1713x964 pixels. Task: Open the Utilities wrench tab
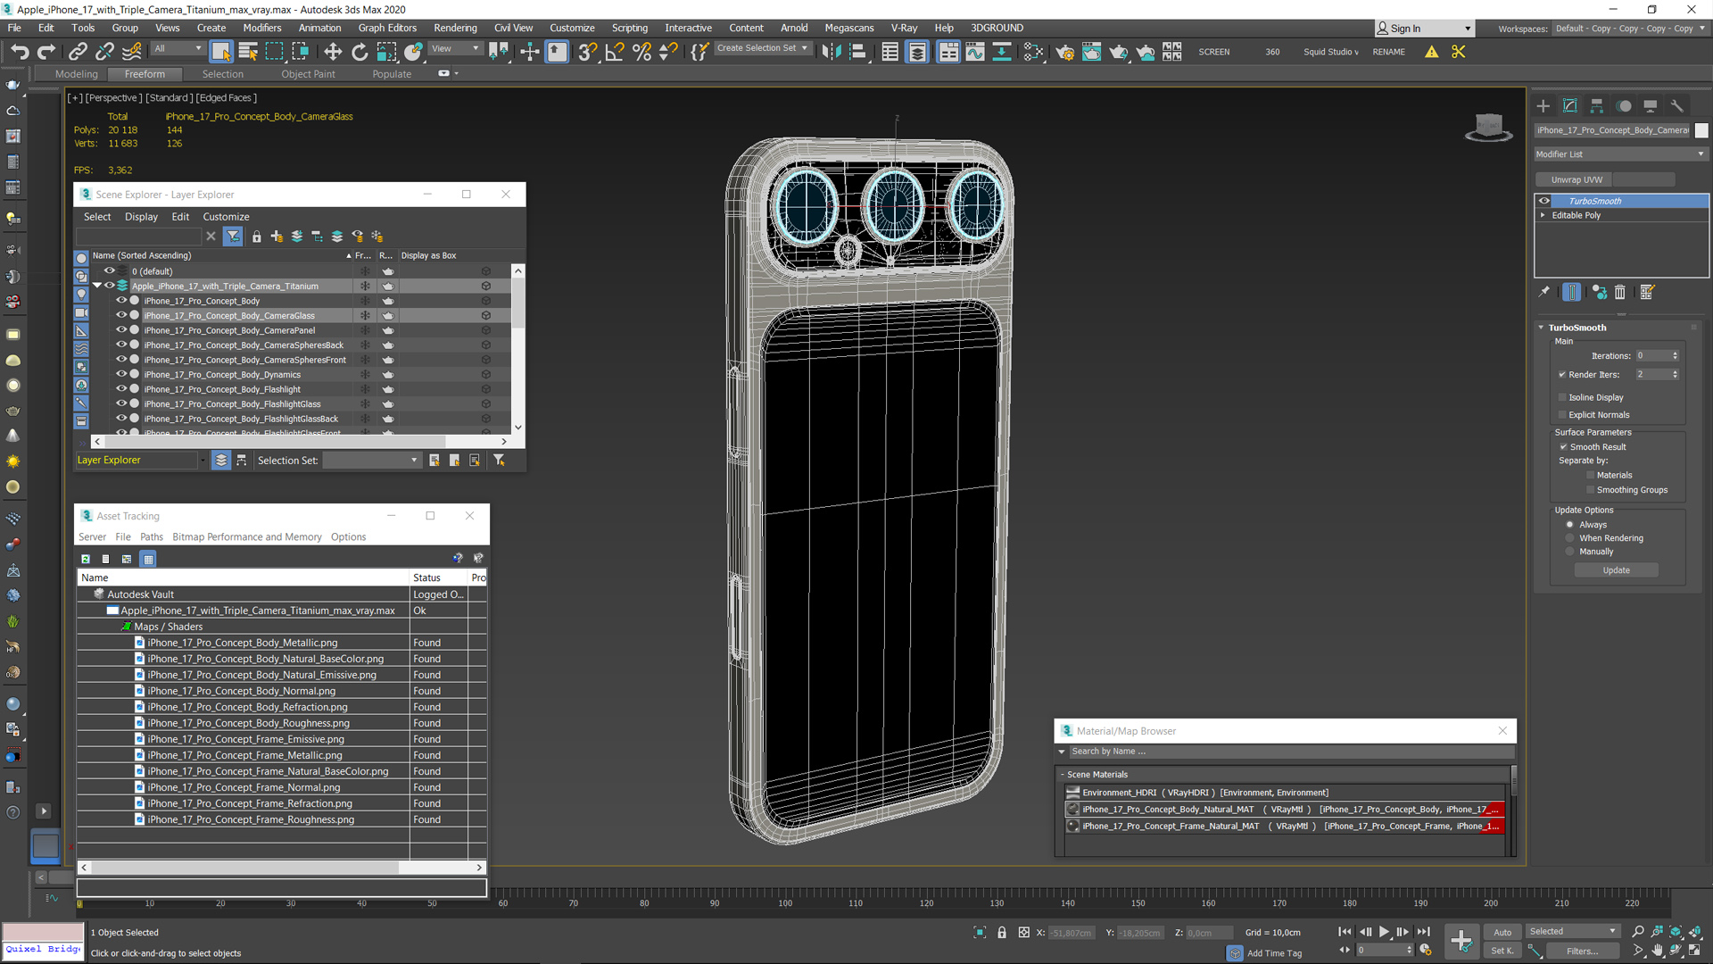pyautogui.click(x=1677, y=105)
